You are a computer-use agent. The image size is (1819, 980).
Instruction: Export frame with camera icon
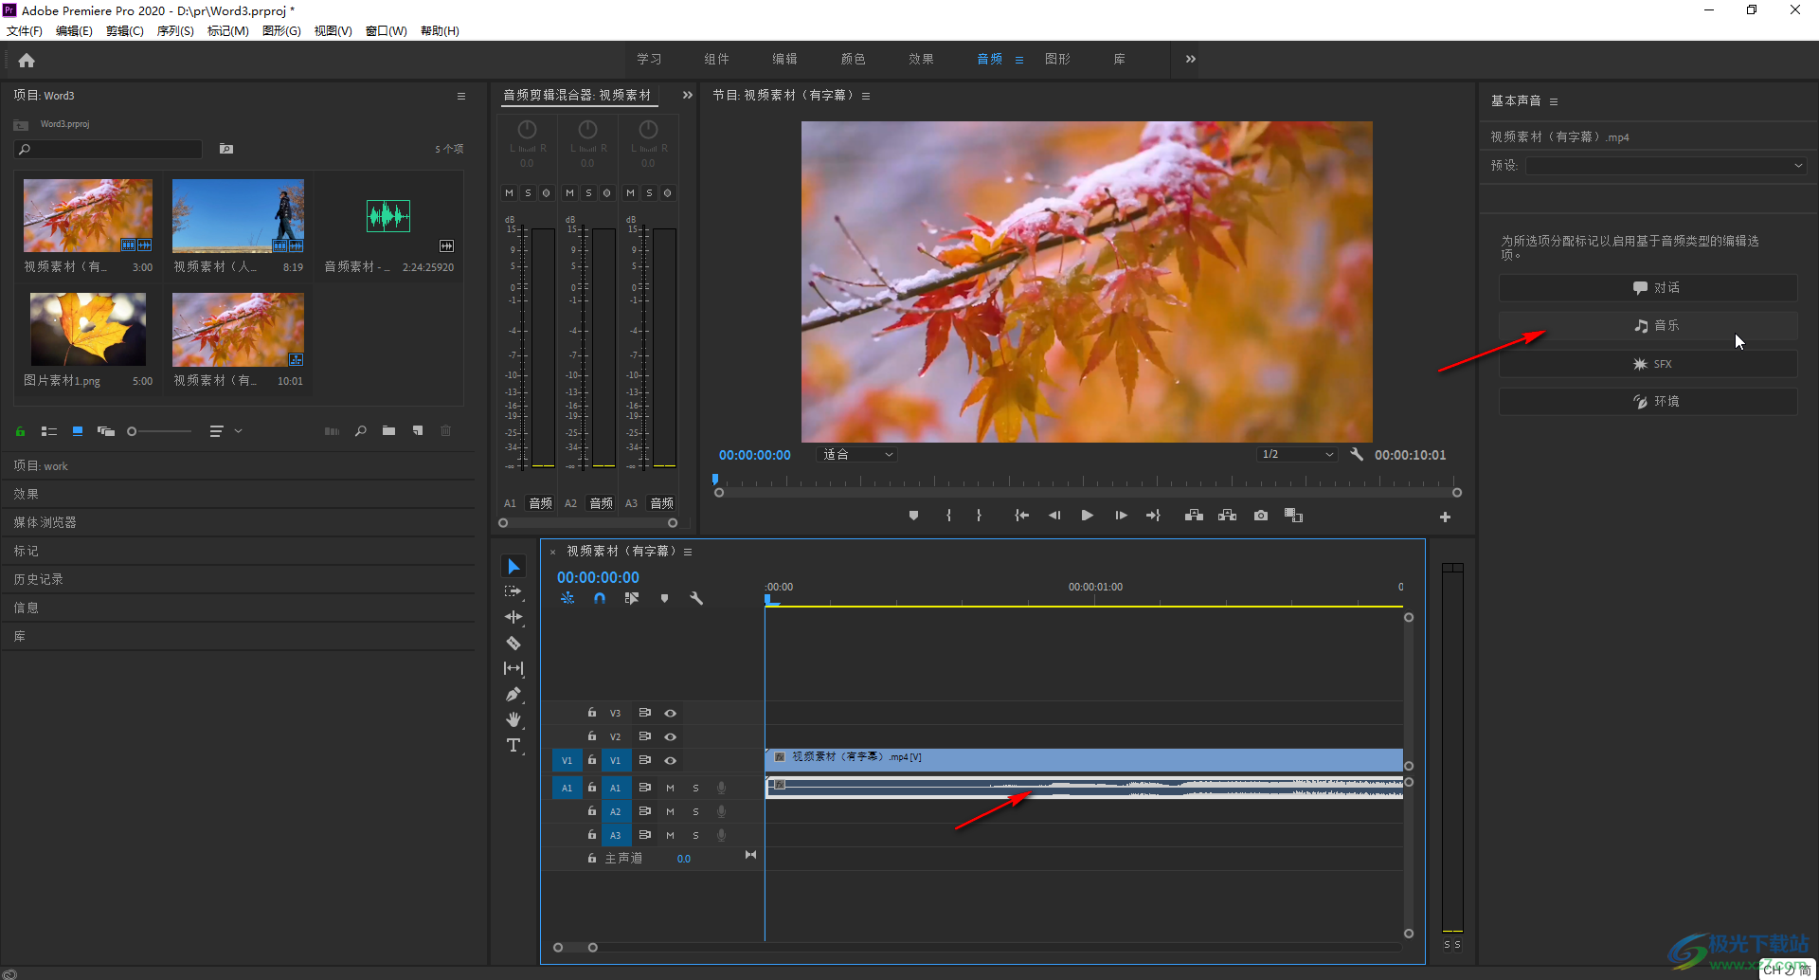pos(1261,516)
